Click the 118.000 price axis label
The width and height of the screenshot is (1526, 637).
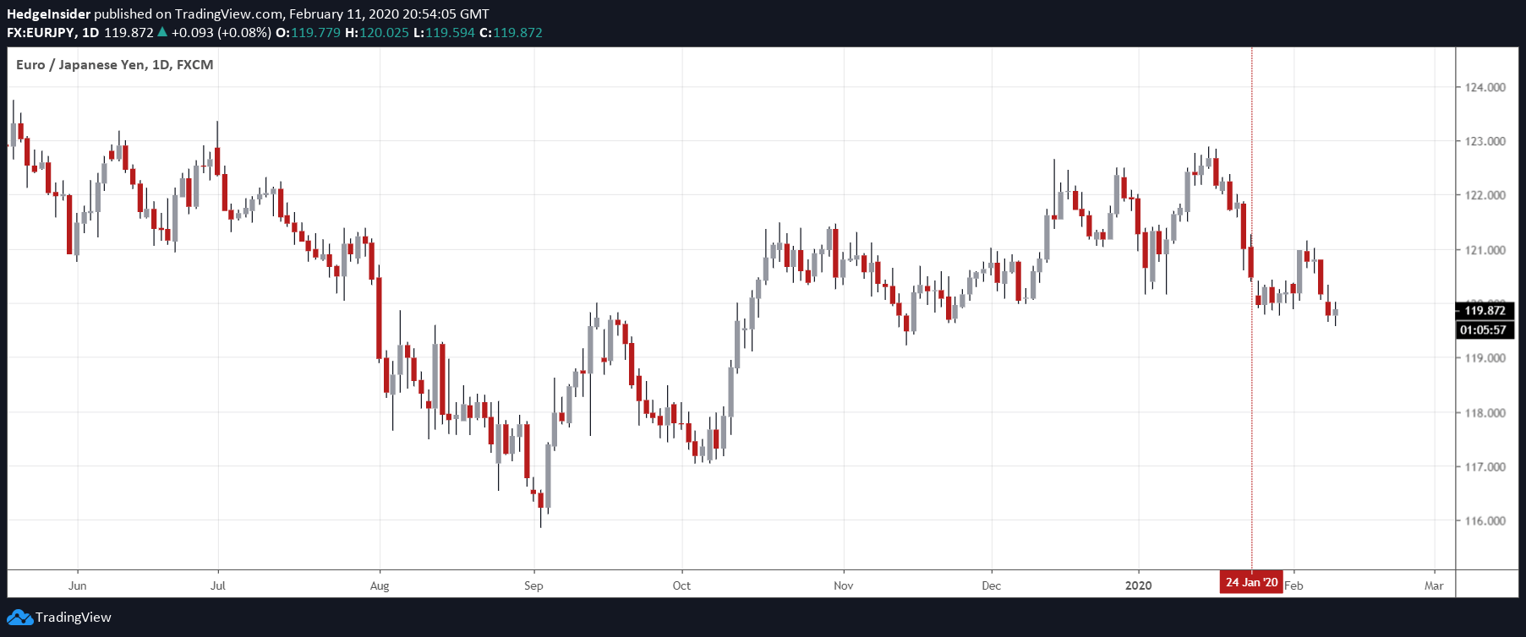(1485, 413)
